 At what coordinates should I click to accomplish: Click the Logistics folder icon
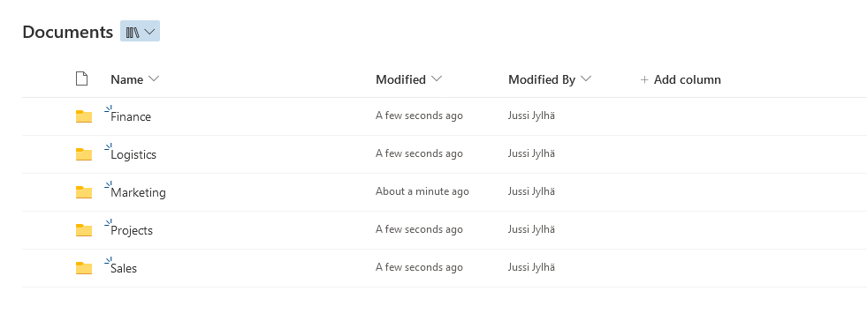click(83, 154)
